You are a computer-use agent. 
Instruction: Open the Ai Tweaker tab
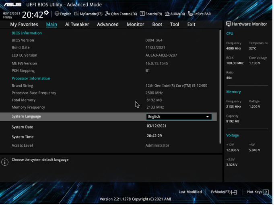click(77, 24)
